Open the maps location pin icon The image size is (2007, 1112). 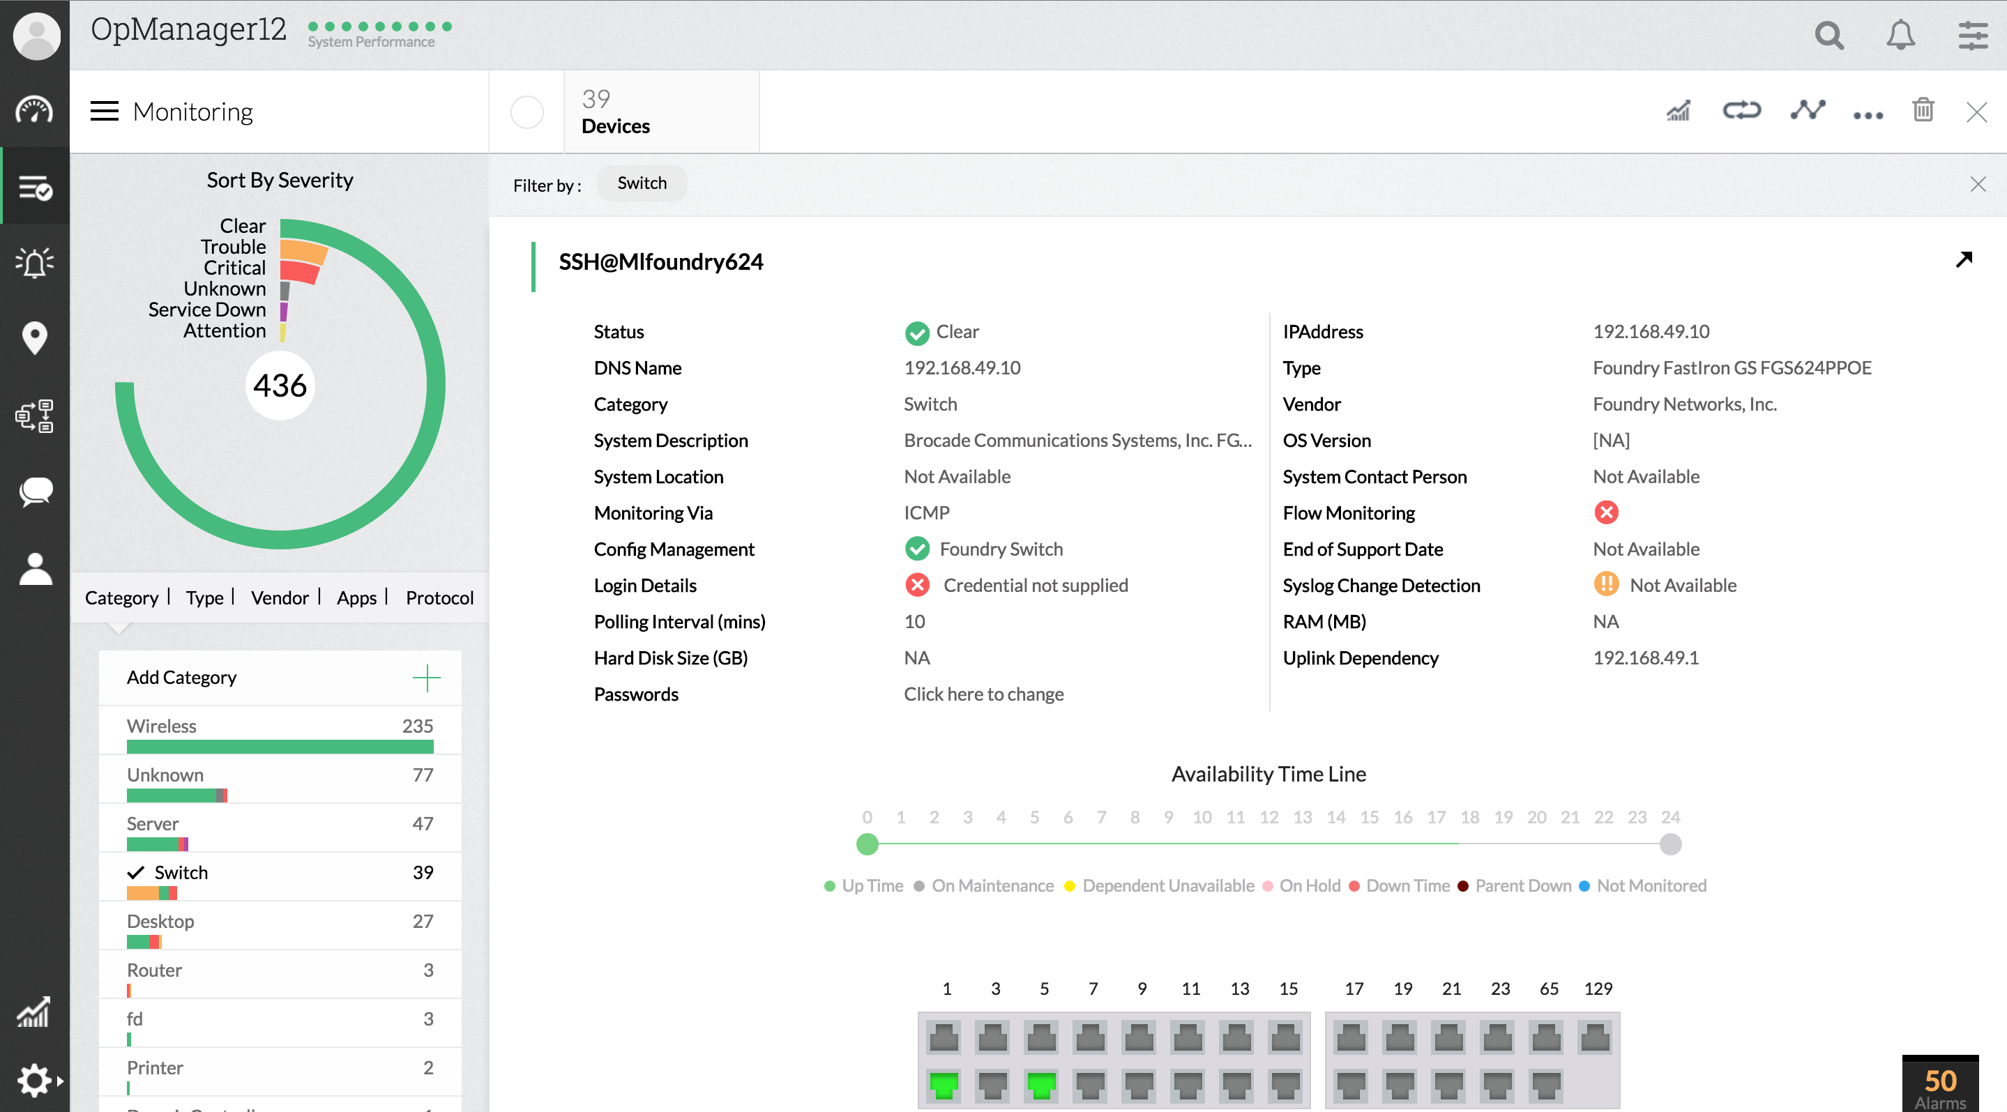[34, 338]
